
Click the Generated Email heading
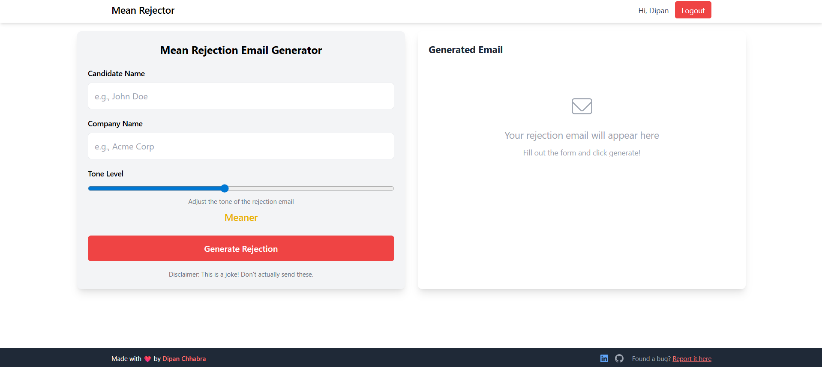point(465,50)
